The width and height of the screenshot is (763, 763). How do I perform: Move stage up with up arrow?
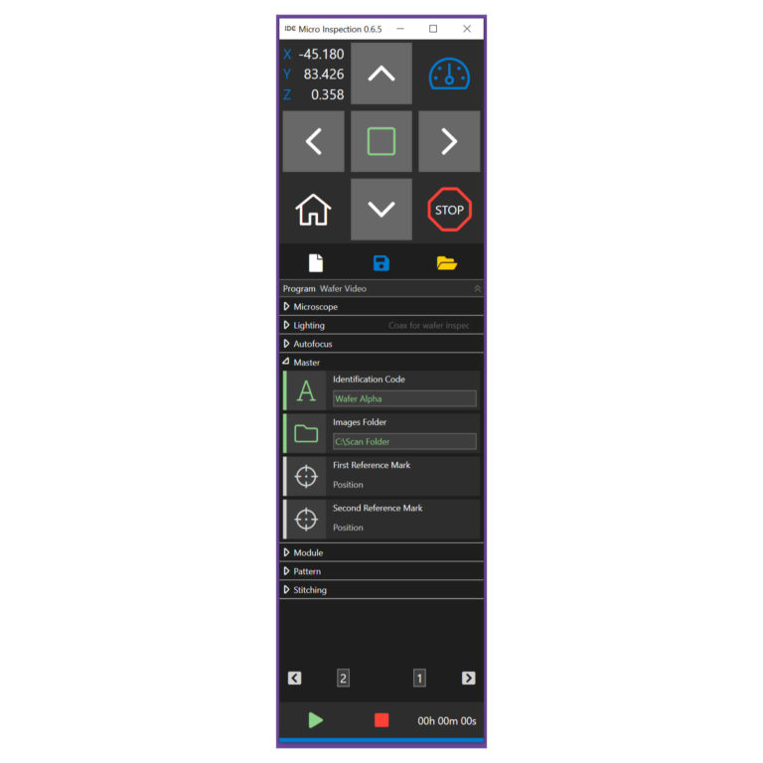[381, 74]
